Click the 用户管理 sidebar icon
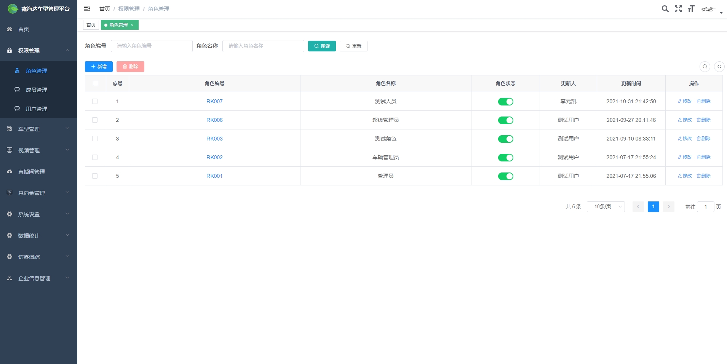The height and width of the screenshot is (364, 727). coord(17,109)
